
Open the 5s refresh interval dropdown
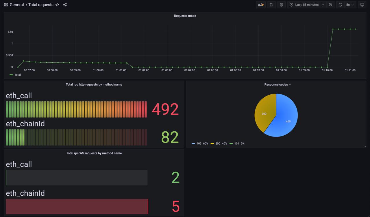coord(350,5)
